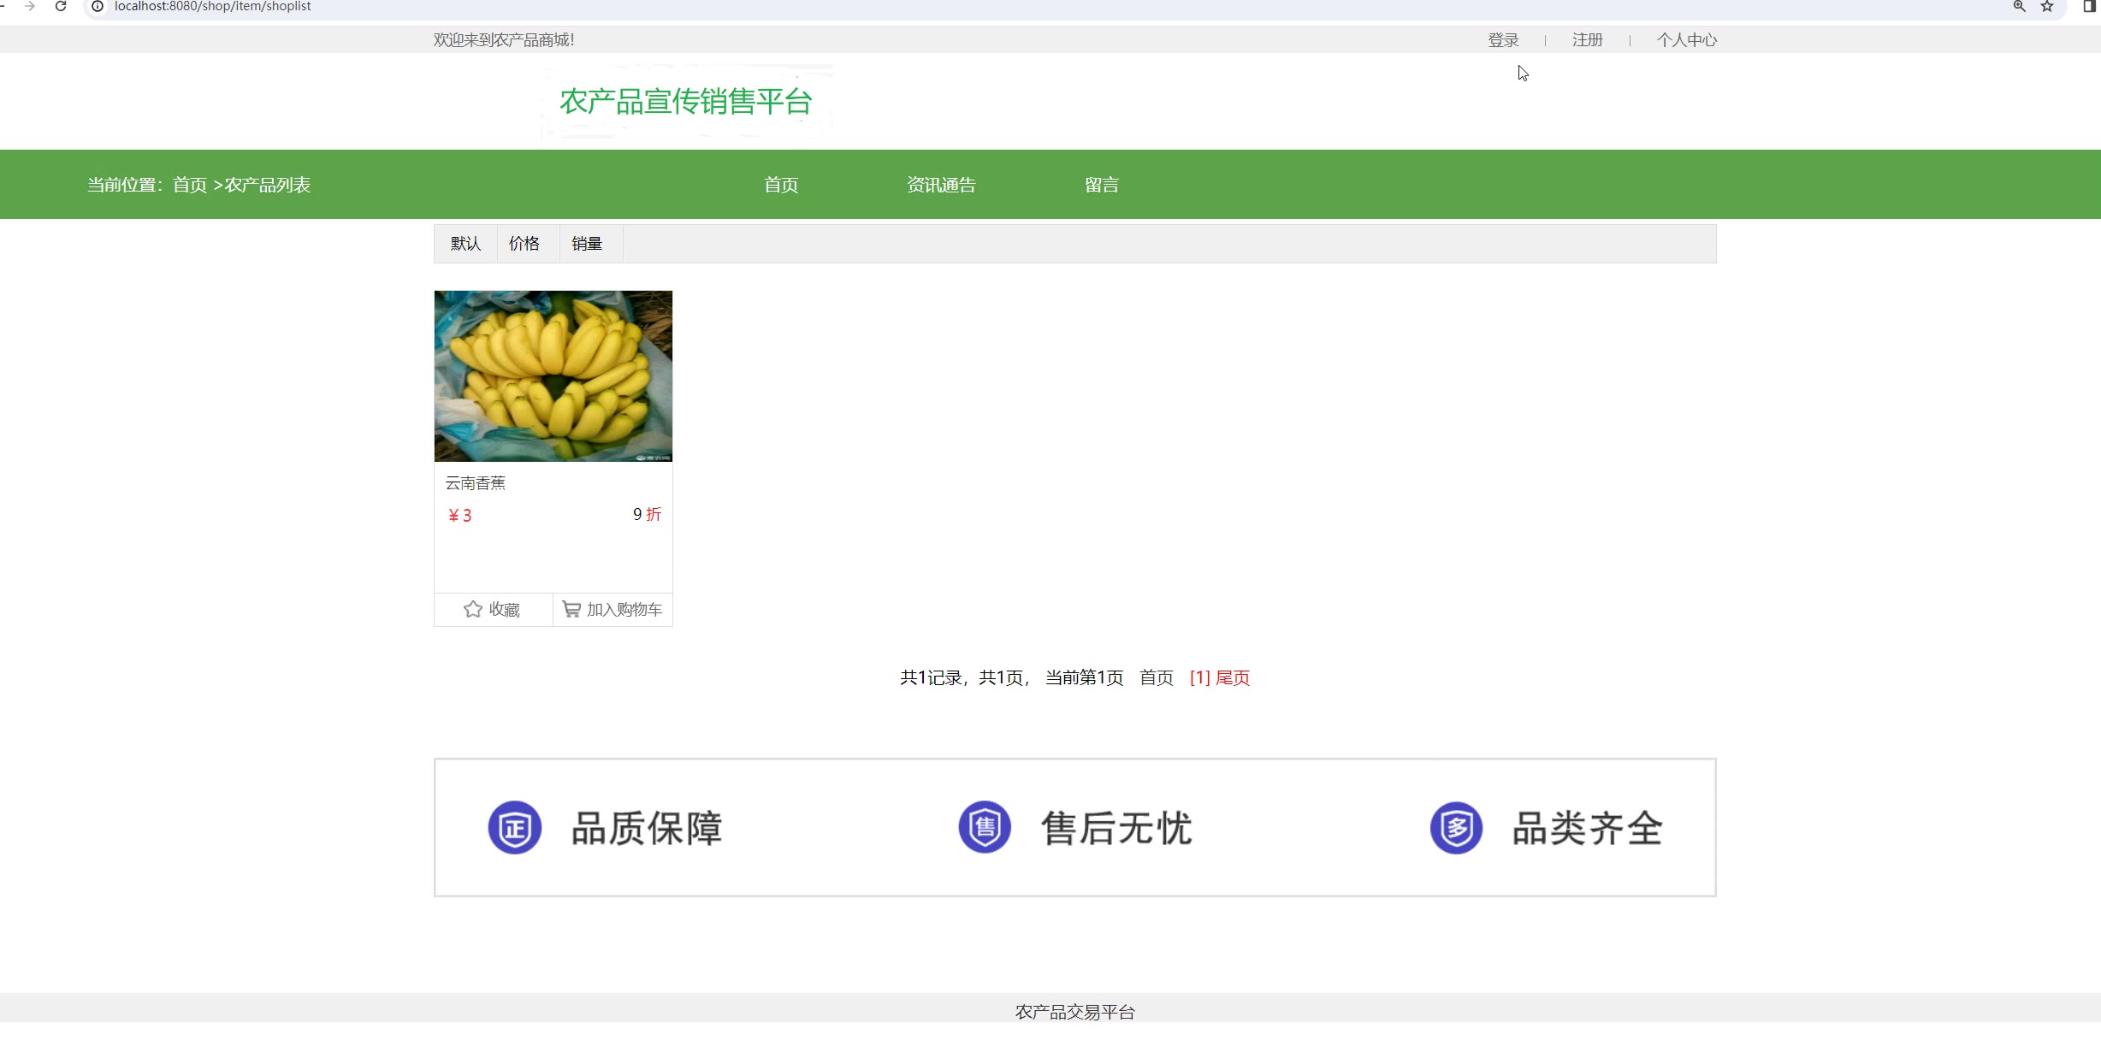Image resolution: width=2101 pixels, height=1064 pixels.
Task: Open 留言 navigation item
Action: click(x=1101, y=185)
